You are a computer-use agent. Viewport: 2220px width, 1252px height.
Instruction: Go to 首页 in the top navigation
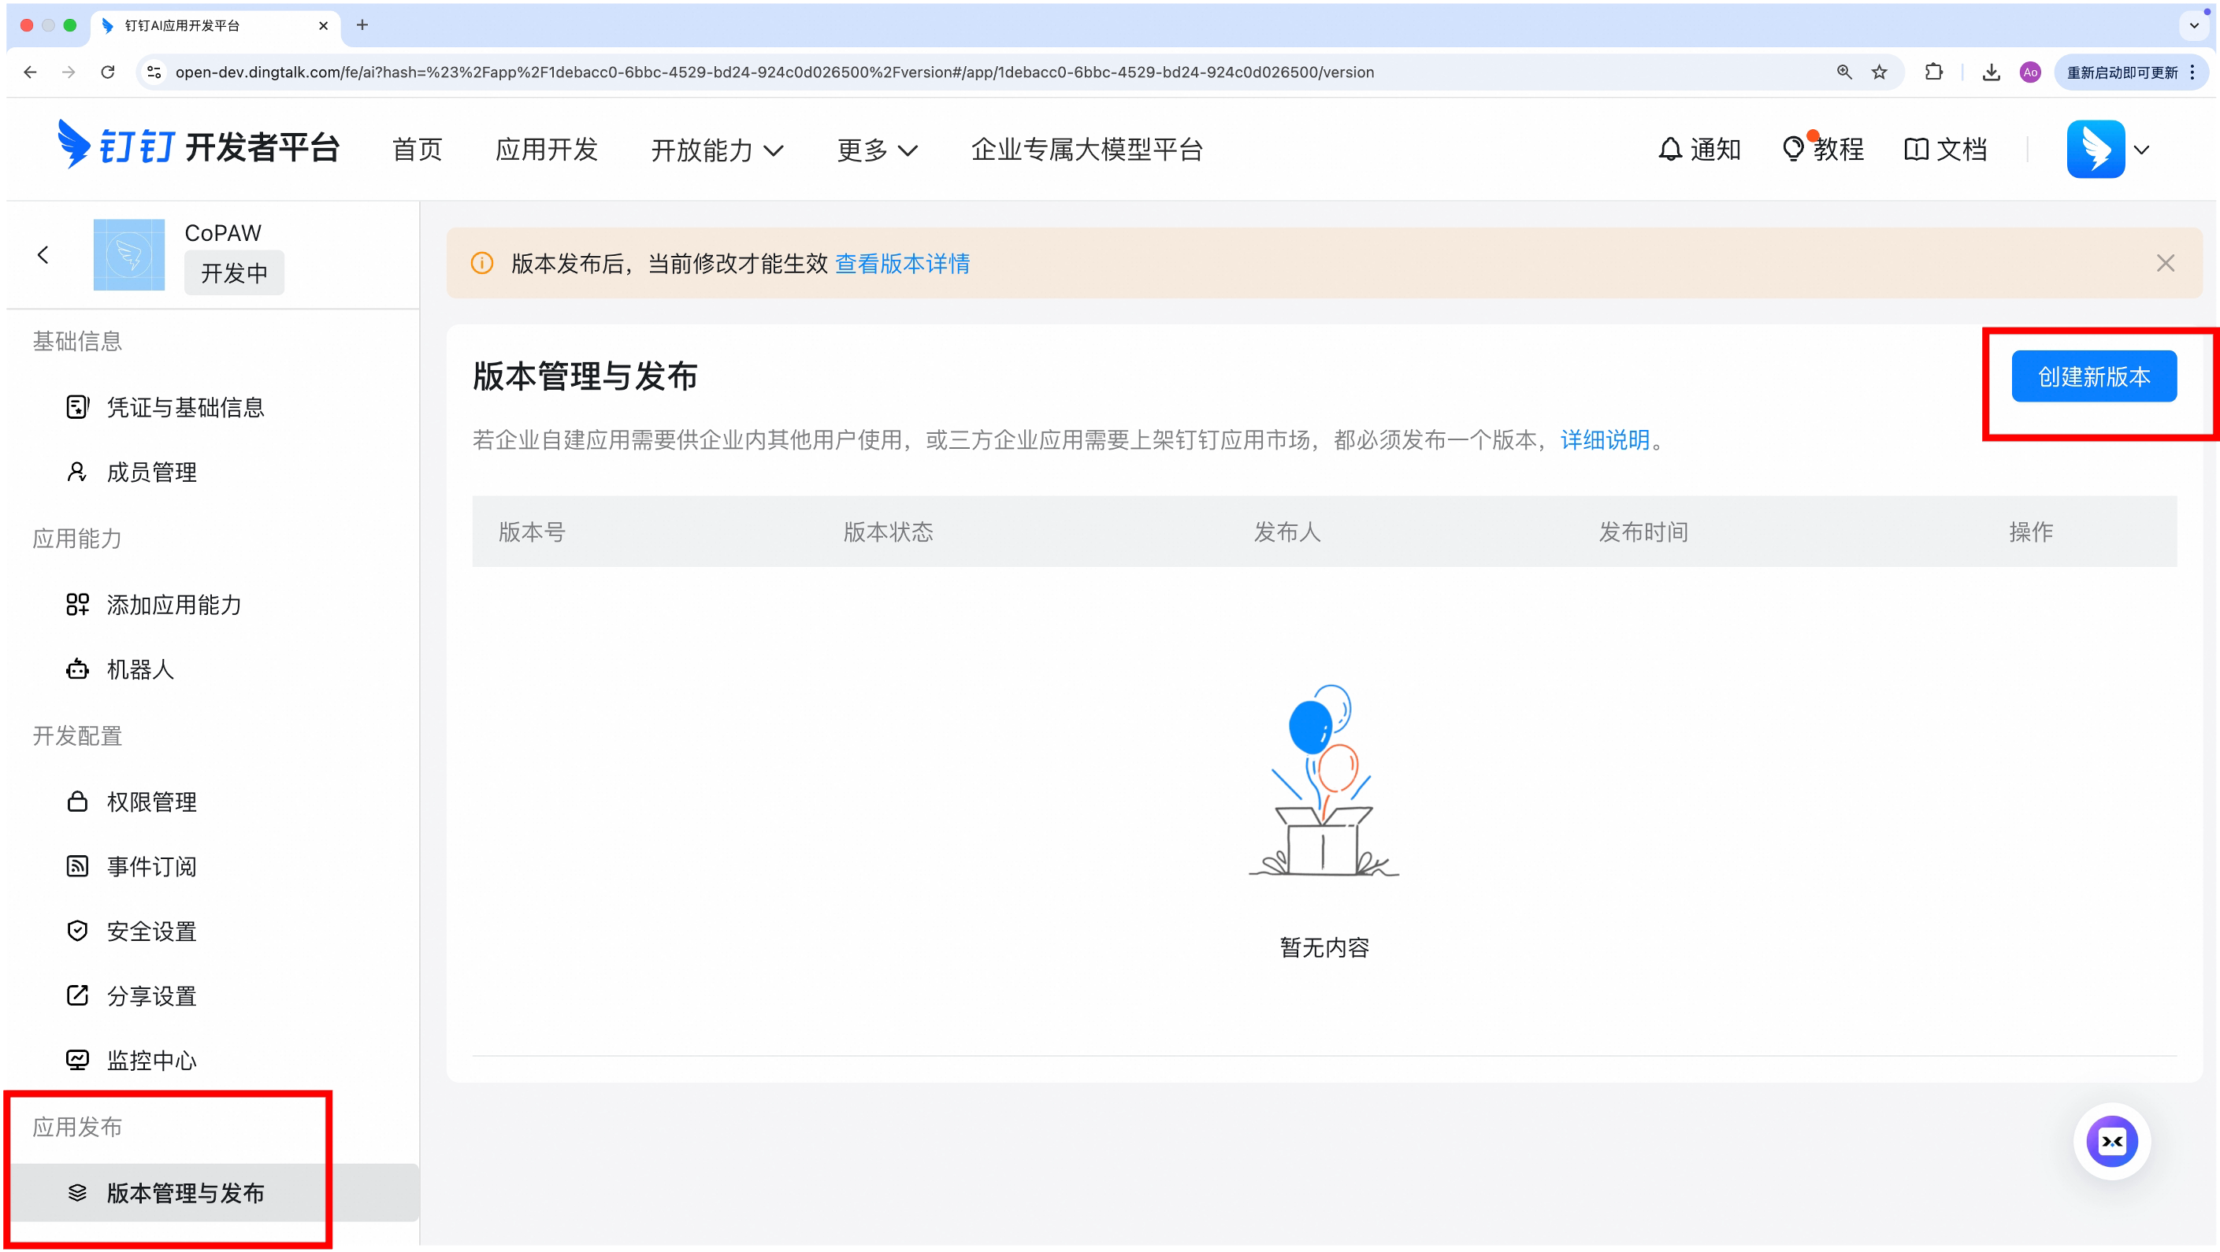click(416, 149)
